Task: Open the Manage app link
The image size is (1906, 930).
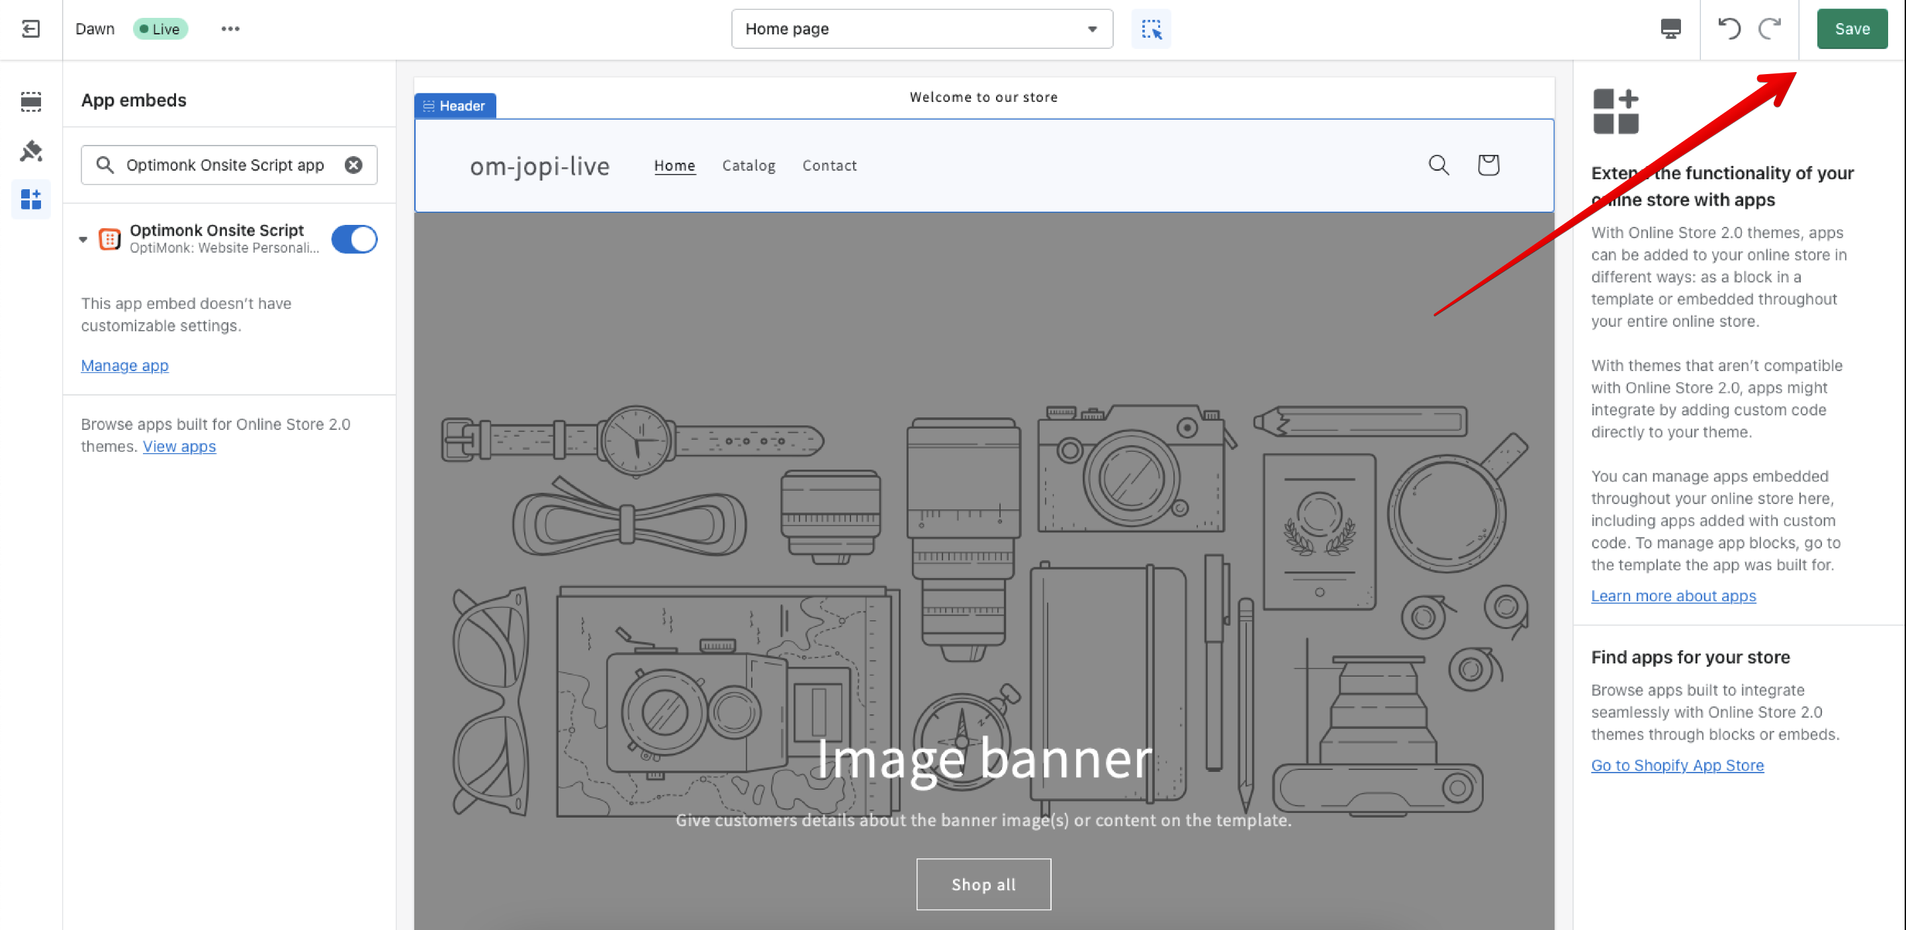Action: point(124,365)
